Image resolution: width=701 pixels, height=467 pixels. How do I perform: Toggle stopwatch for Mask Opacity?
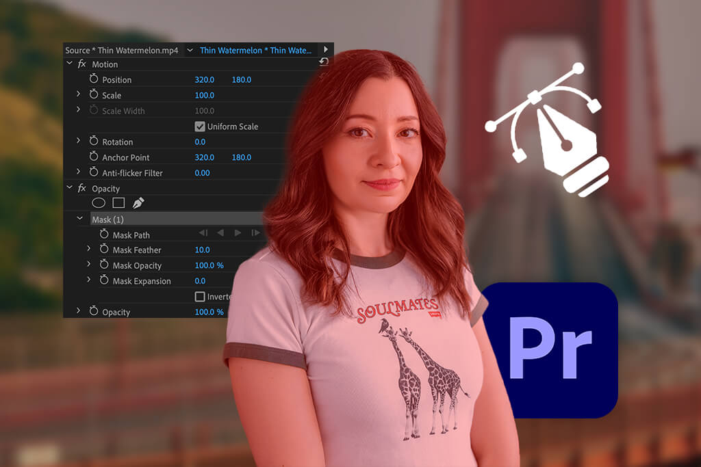pyautogui.click(x=104, y=265)
